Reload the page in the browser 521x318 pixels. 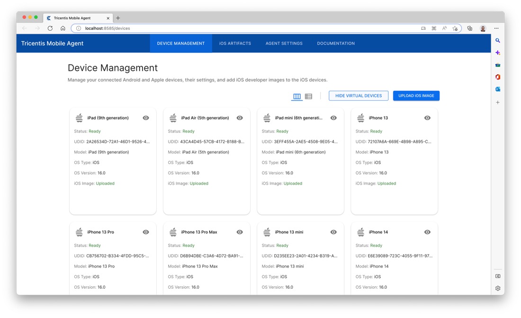[x=50, y=28]
